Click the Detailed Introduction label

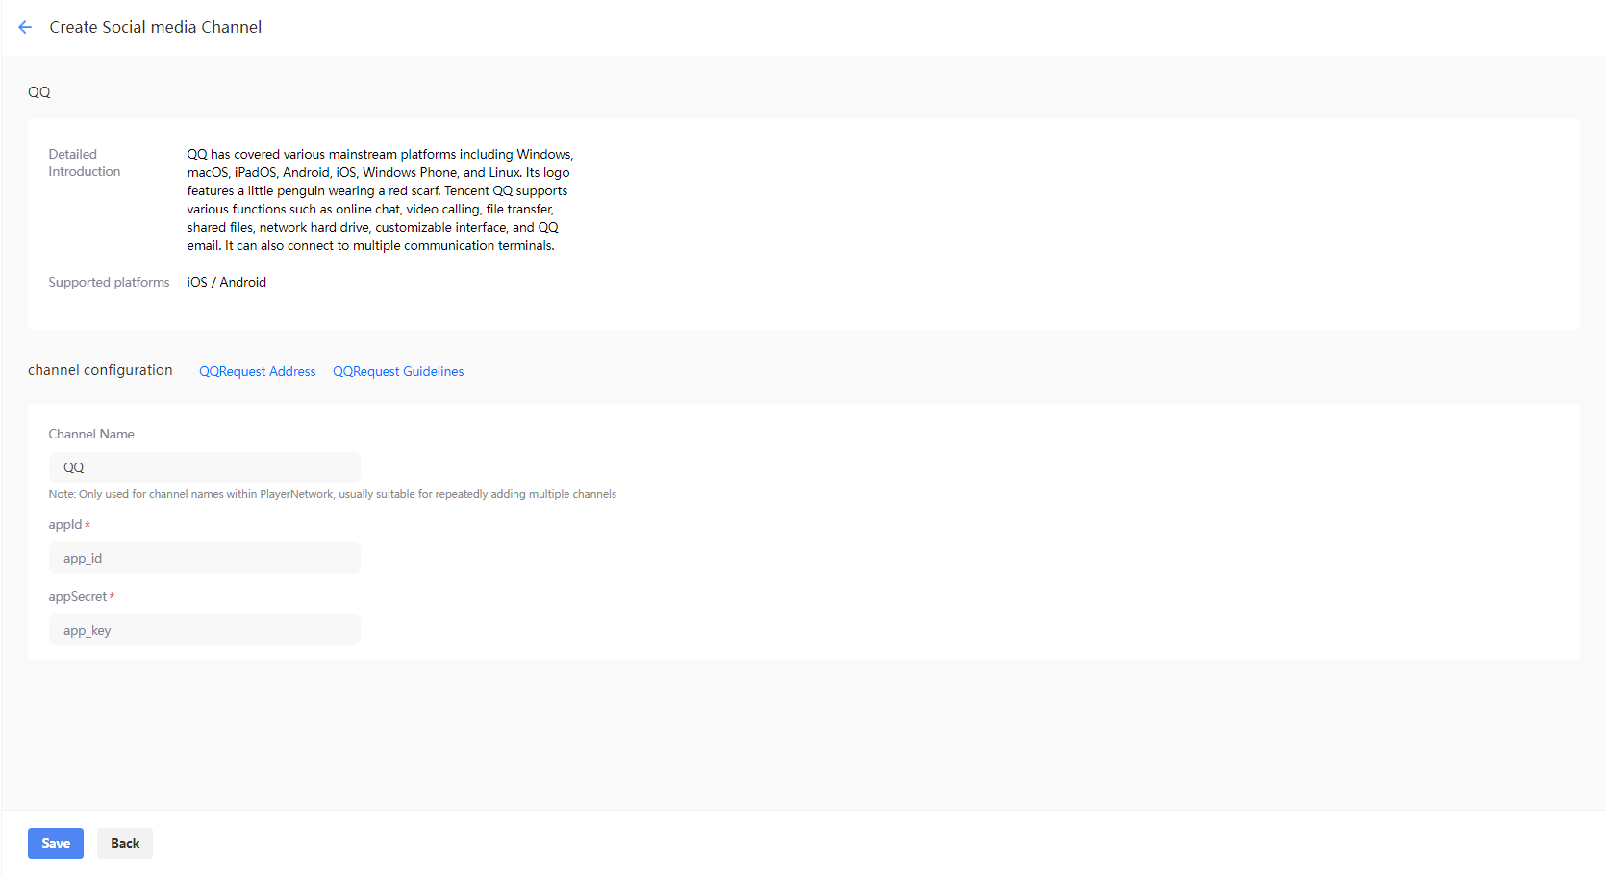tap(85, 163)
